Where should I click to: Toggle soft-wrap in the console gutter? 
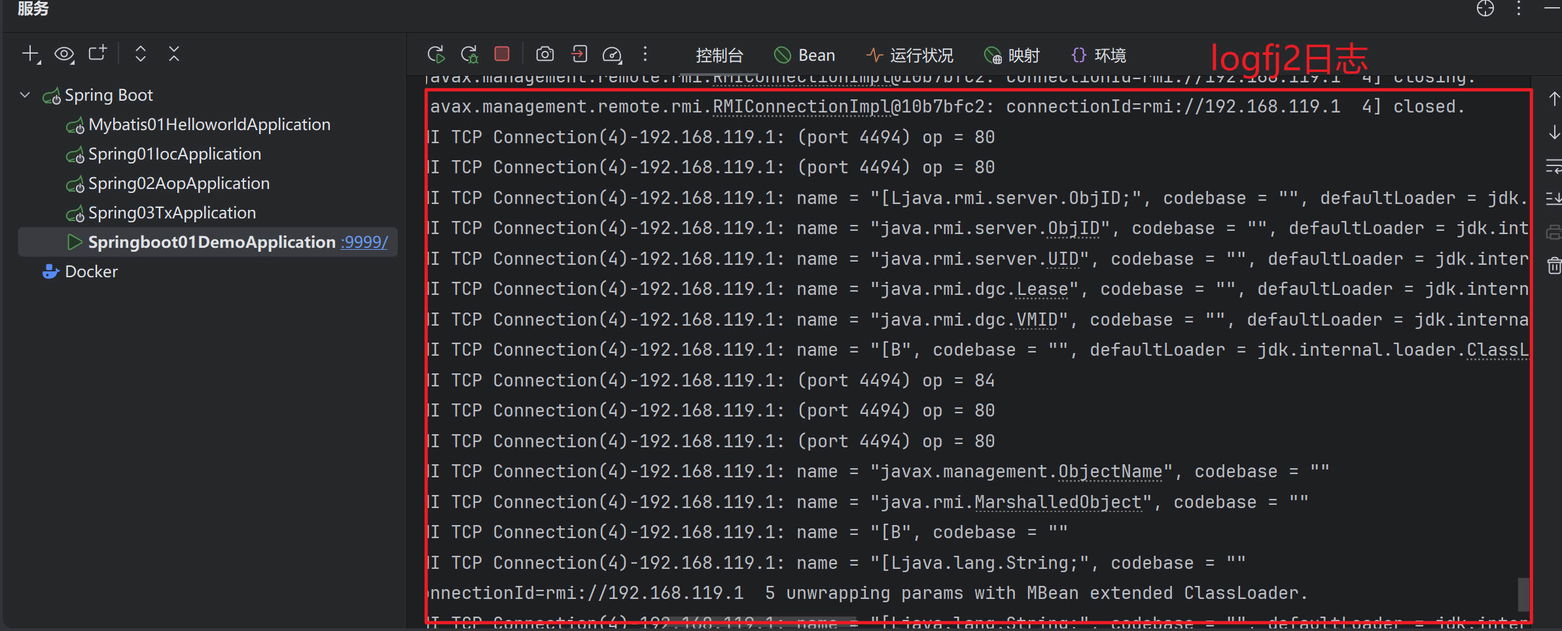click(x=1554, y=165)
